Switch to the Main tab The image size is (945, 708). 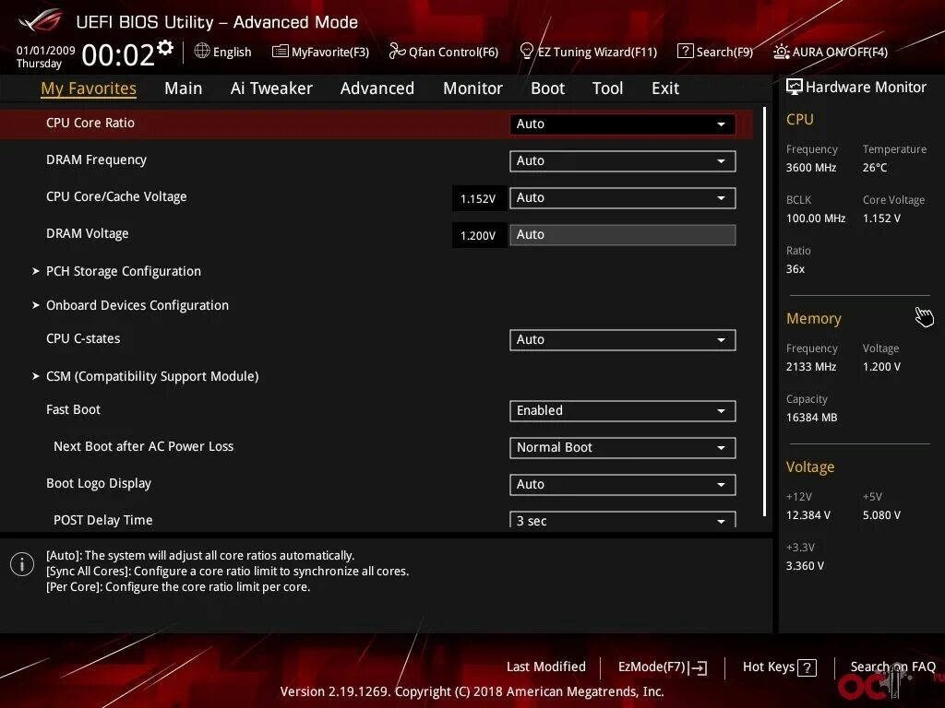184,88
